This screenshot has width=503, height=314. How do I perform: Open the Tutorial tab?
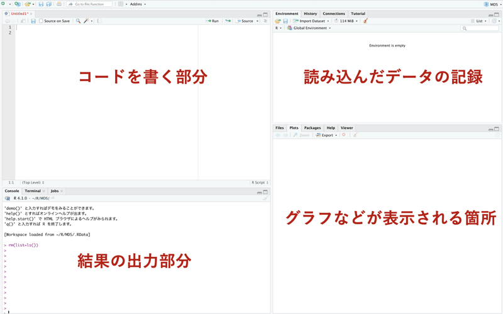[358, 14]
